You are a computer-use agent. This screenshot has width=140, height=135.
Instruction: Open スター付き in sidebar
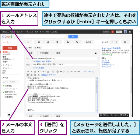pos(7,55)
